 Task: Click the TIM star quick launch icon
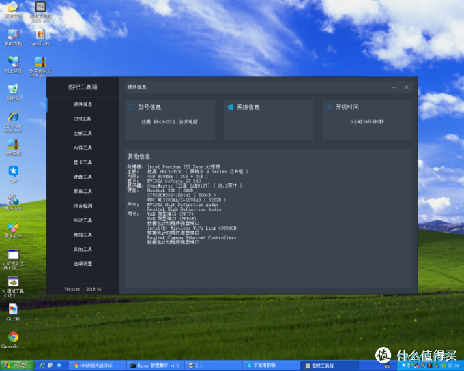pyautogui.click(x=59, y=366)
